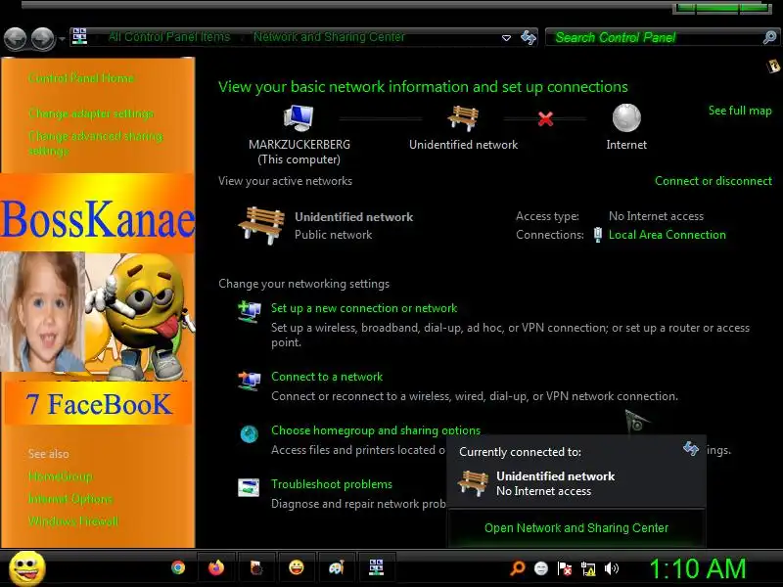This screenshot has height=587, width=783.
Task: Launch Firefox from the taskbar
Action: tap(215, 568)
